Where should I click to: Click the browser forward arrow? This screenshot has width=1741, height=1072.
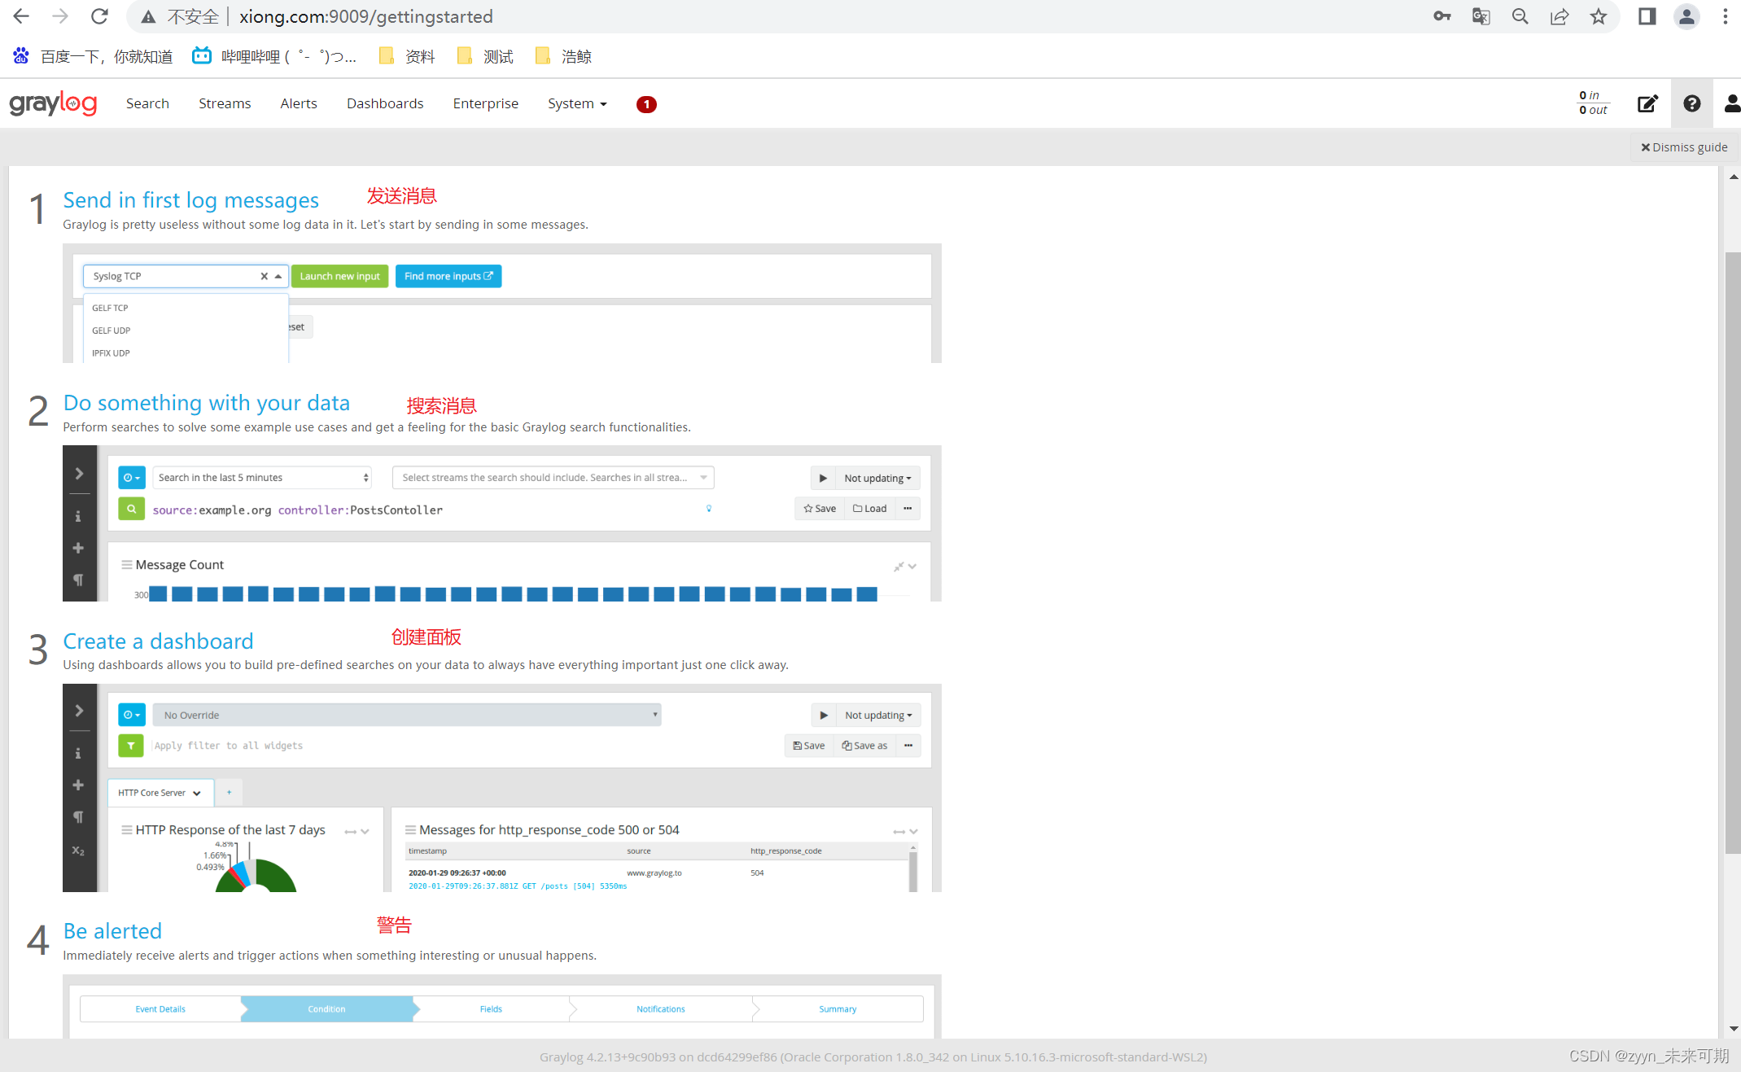[x=60, y=16]
